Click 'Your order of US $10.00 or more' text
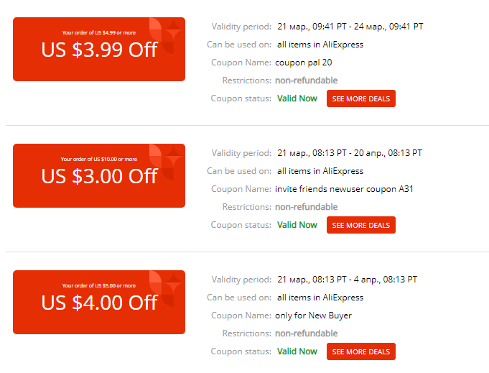The image size is (489, 373). [99, 159]
